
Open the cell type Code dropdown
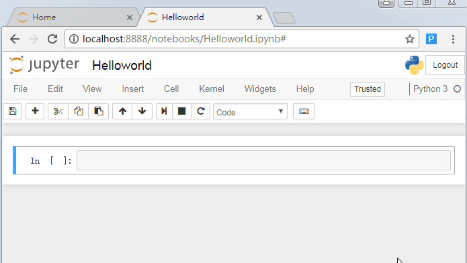(250, 111)
